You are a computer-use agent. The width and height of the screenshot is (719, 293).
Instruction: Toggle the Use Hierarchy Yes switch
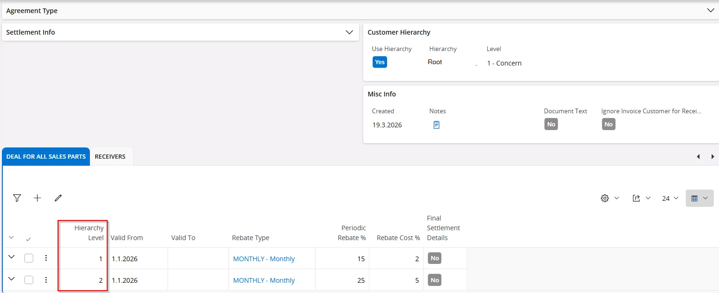tap(380, 62)
